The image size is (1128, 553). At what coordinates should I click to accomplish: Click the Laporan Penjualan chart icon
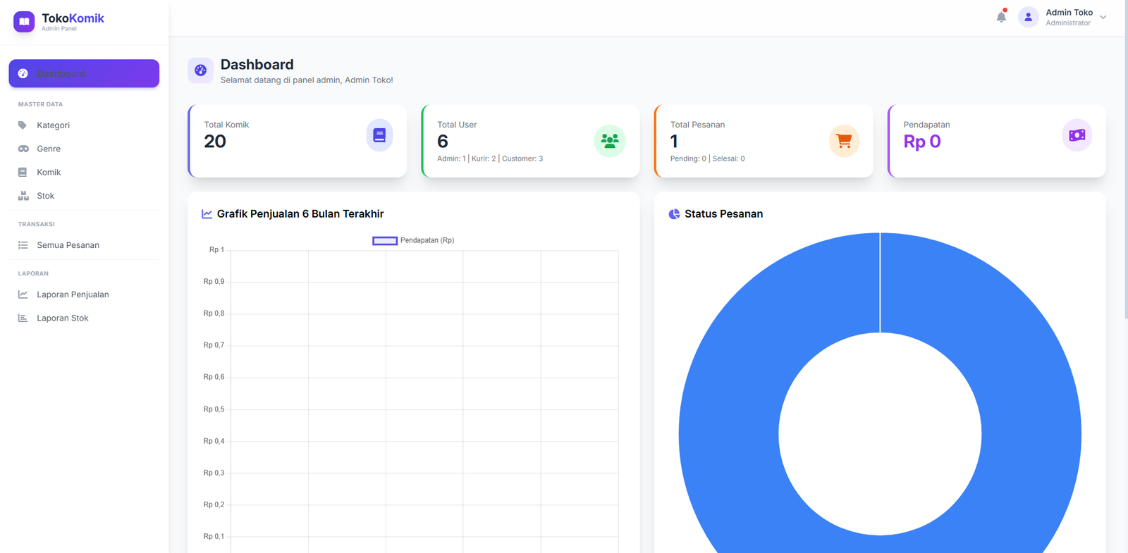coord(23,294)
